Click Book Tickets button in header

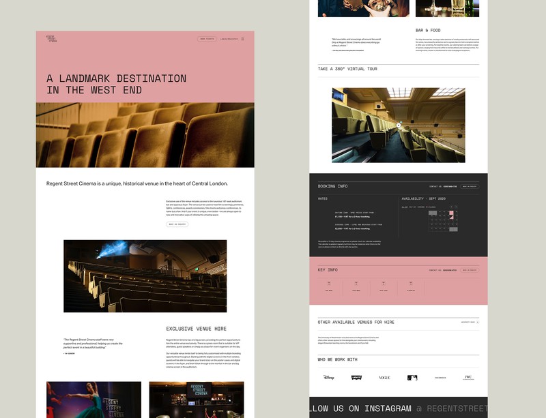coord(207,40)
